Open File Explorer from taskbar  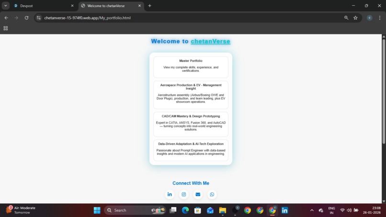pos(223,210)
